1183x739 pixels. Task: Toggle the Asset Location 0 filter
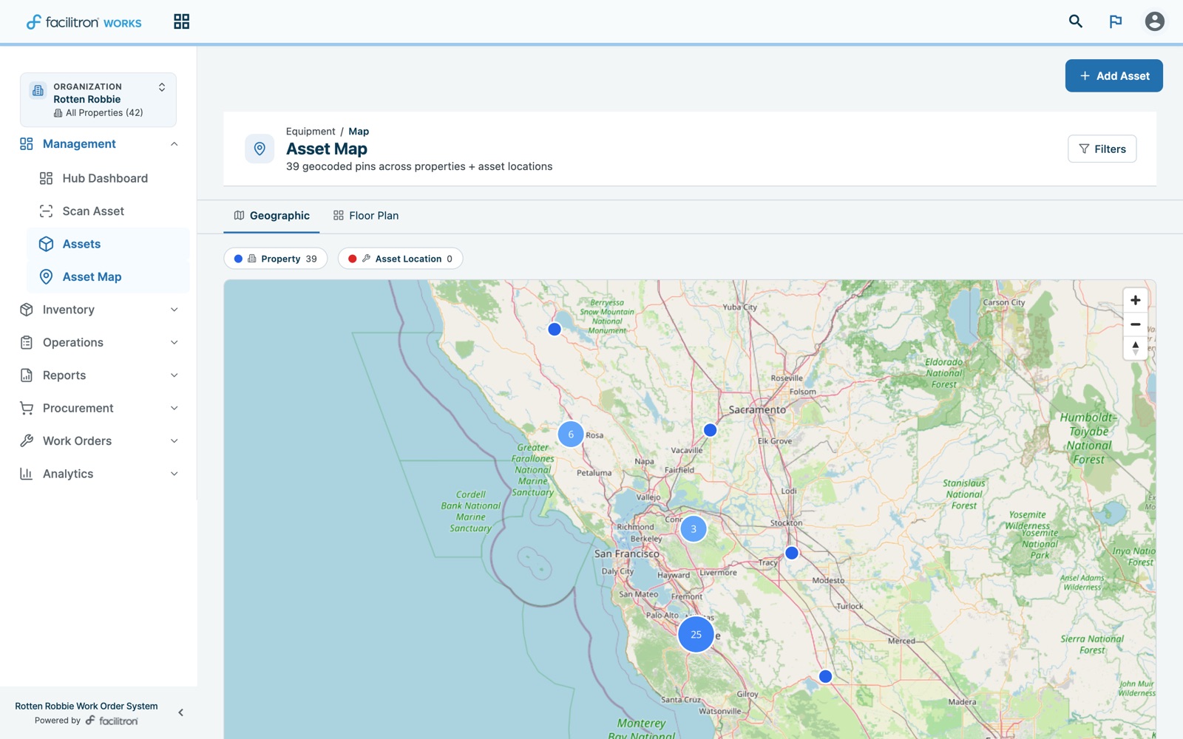click(400, 259)
